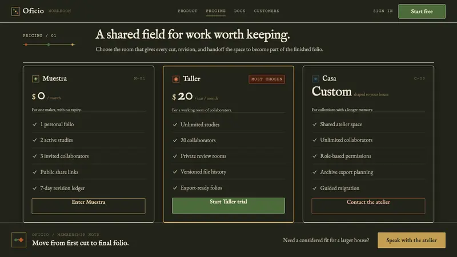Click the M-01 plan code

click(x=139, y=78)
